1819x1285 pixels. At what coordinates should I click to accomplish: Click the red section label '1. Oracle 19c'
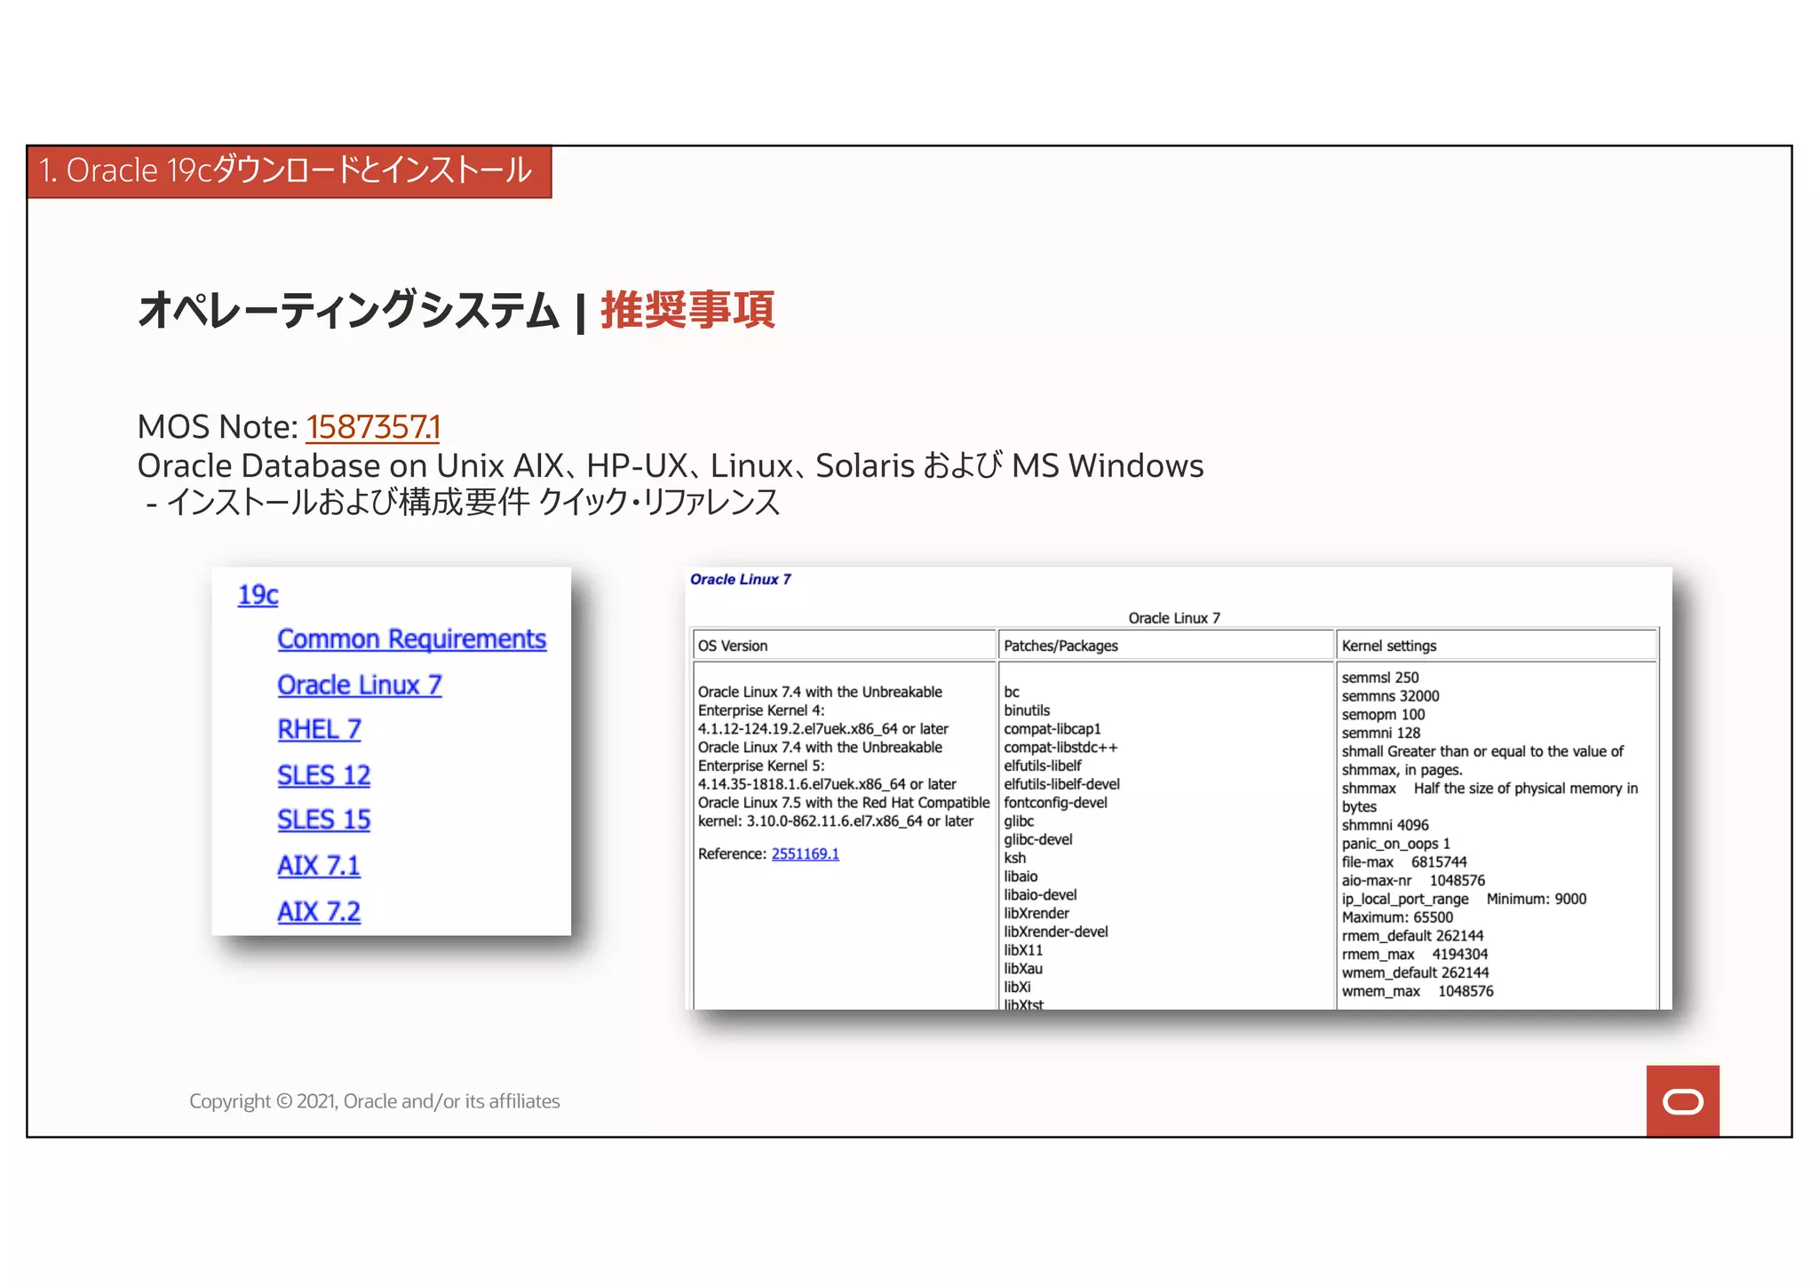tap(290, 171)
